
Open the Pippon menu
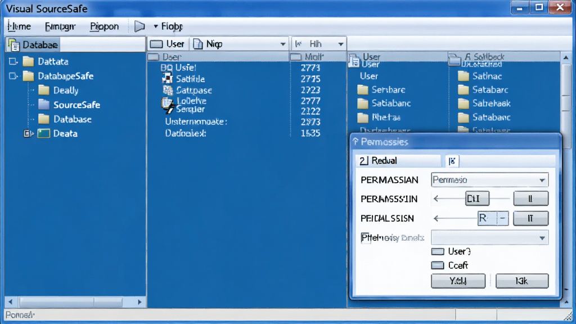(x=104, y=26)
